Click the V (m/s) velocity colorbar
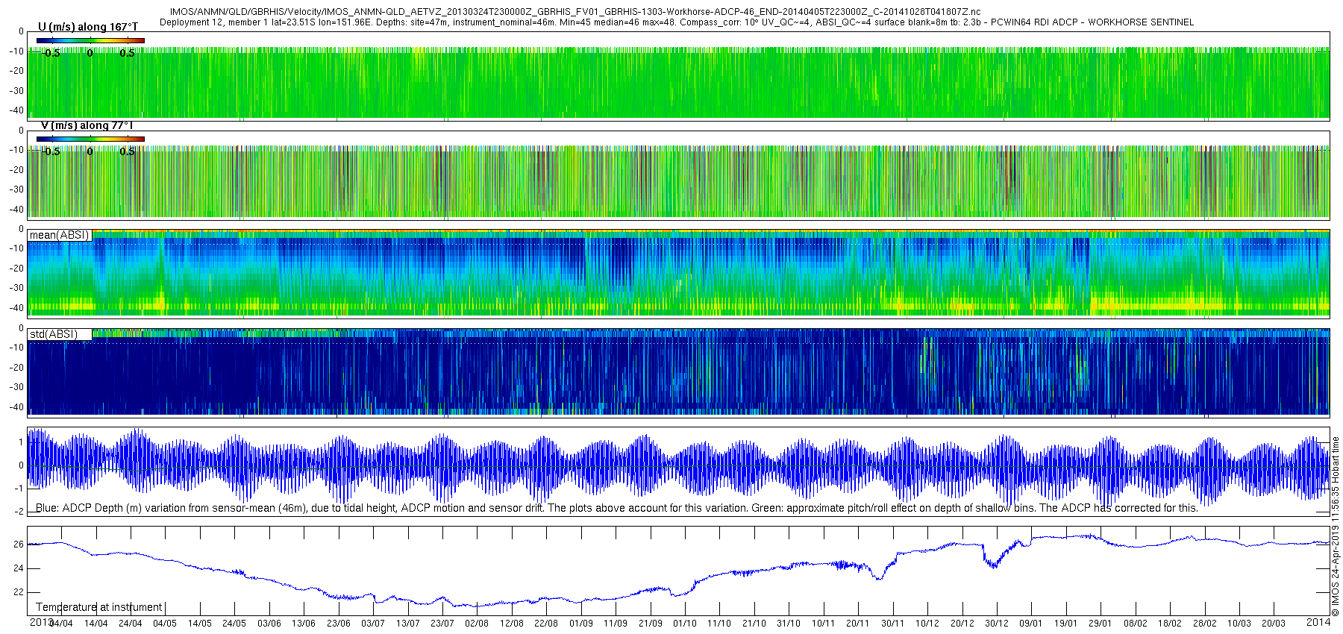The image size is (1343, 634). coord(90,139)
